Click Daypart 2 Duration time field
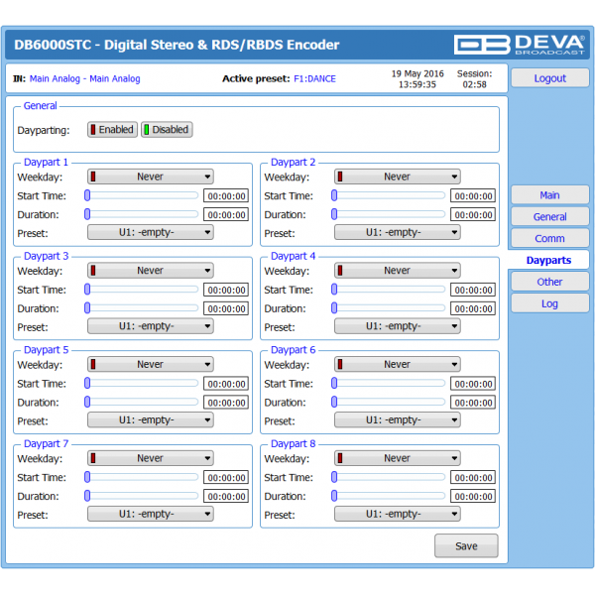The width and height of the screenshot is (595, 595). coord(473,215)
